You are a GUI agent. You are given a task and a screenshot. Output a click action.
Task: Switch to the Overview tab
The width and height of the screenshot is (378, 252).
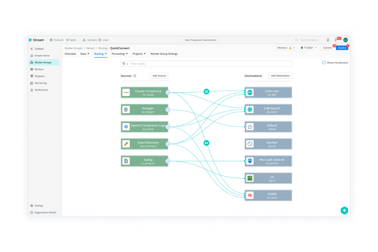(70, 54)
